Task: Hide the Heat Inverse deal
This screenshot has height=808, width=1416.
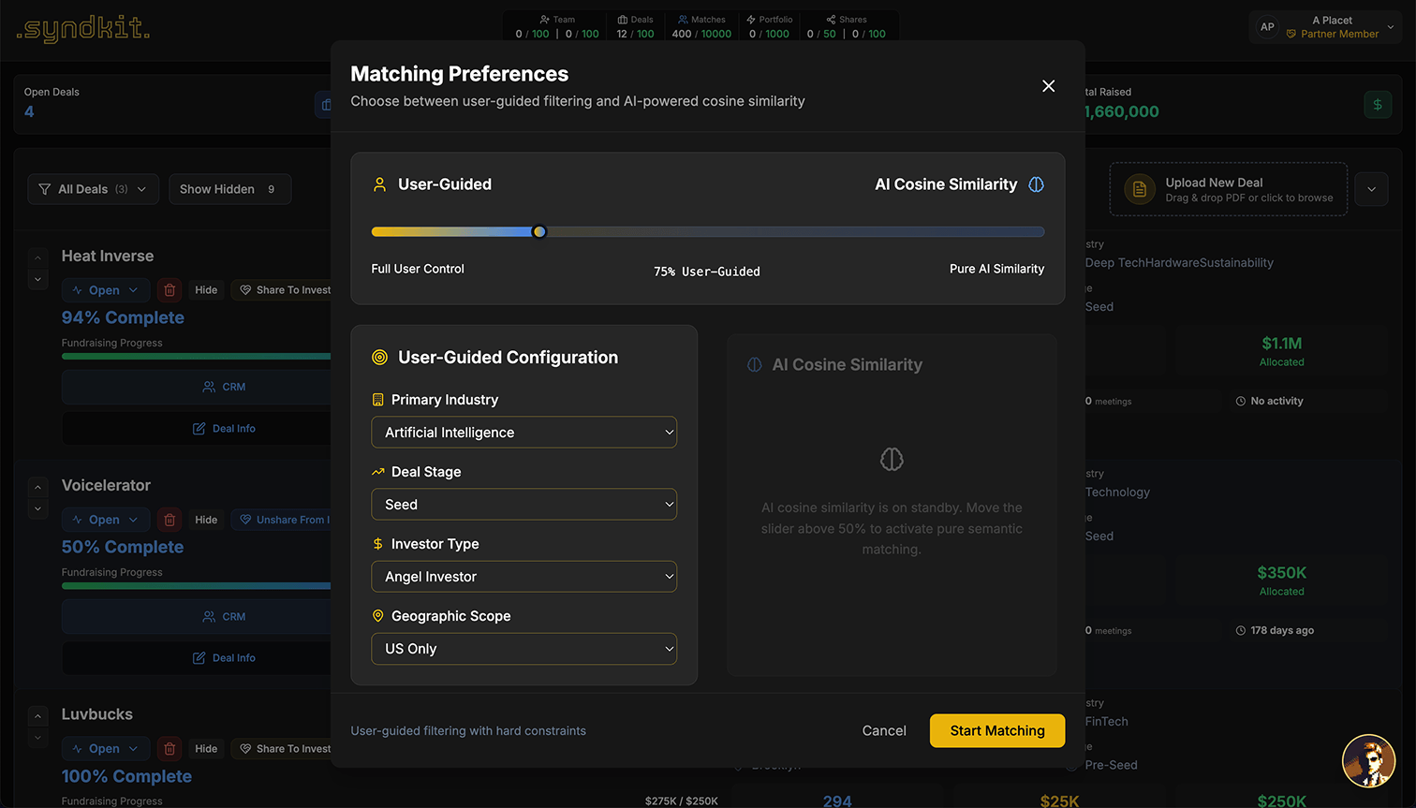Action: pos(206,290)
